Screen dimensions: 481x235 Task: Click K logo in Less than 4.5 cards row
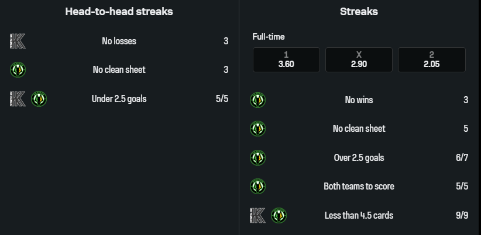click(x=257, y=215)
